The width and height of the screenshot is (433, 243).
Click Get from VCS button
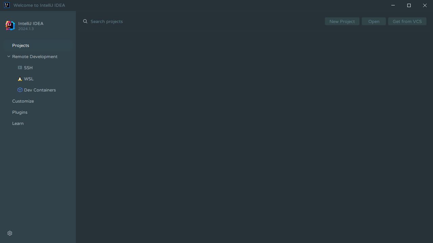click(x=407, y=21)
